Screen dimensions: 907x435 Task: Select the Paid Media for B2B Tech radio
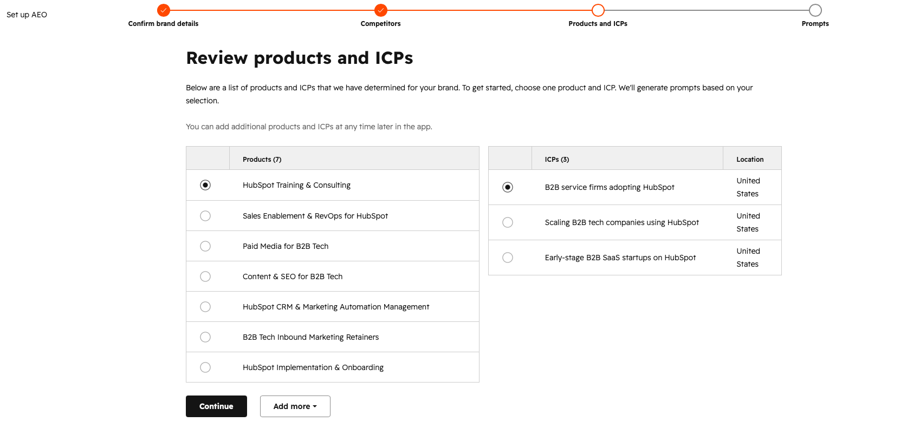pos(205,246)
